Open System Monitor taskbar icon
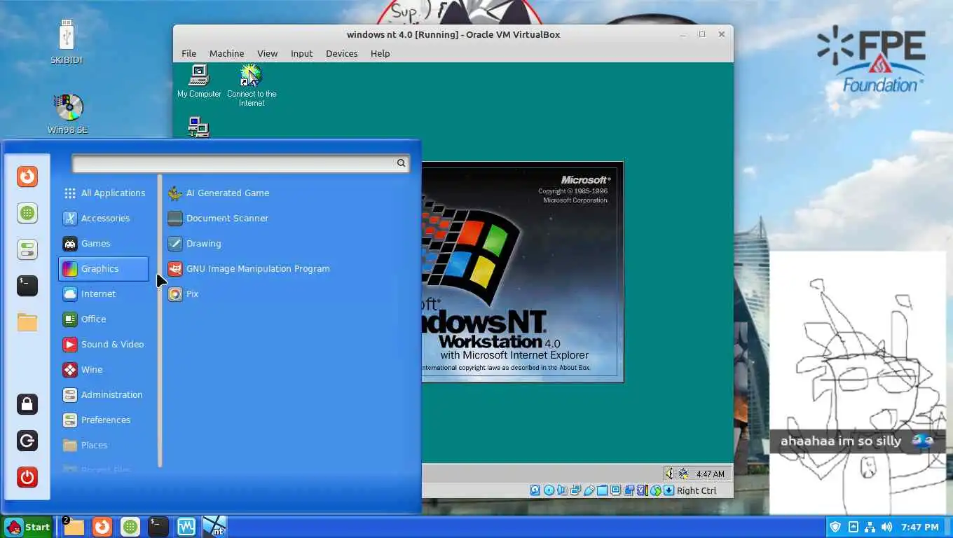The height and width of the screenshot is (538, 953). coord(186,527)
